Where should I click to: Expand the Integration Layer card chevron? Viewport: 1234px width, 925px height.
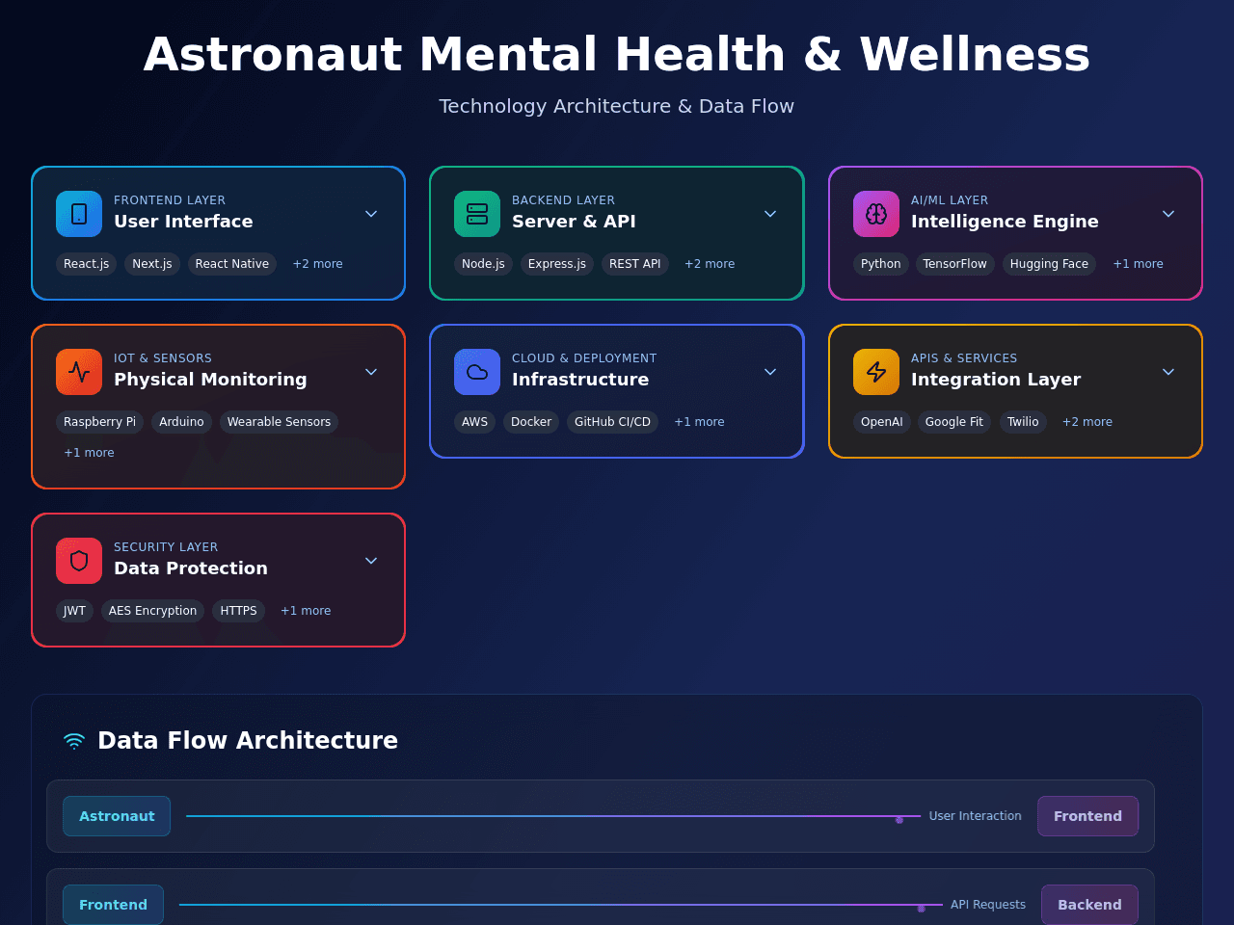click(x=1168, y=372)
